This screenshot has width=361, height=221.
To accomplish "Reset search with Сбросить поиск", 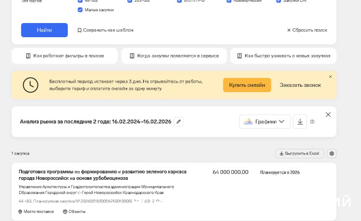I will click(307, 30).
